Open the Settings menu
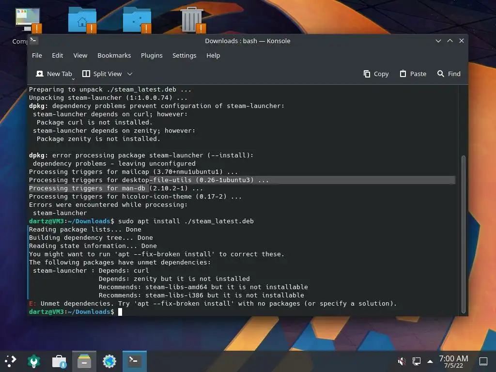Screen dimensions: 496x372 [184, 55]
